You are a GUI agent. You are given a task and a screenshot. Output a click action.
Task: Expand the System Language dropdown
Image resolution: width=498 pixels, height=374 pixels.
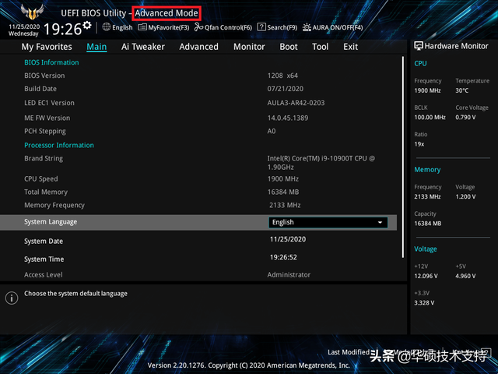point(328,222)
